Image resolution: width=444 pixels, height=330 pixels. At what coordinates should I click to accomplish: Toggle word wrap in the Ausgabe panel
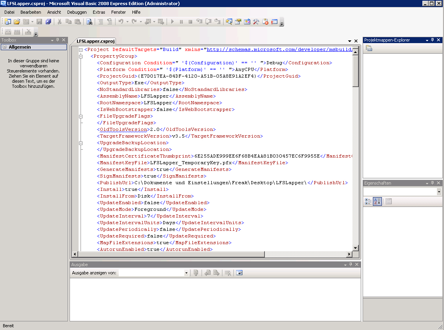pyautogui.click(x=239, y=273)
